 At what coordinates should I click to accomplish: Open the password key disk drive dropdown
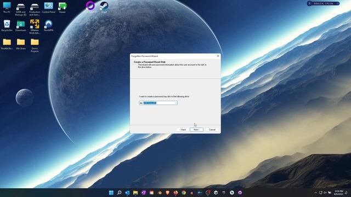158,103
